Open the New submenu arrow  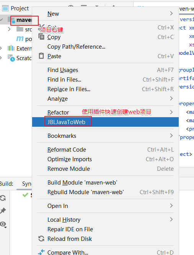click(x=171, y=13)
